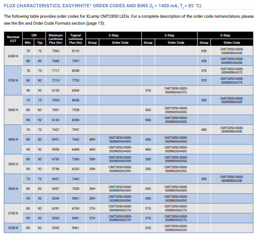Click order code CMT2850-0000-000N0U0A40H

click(120, 149)
